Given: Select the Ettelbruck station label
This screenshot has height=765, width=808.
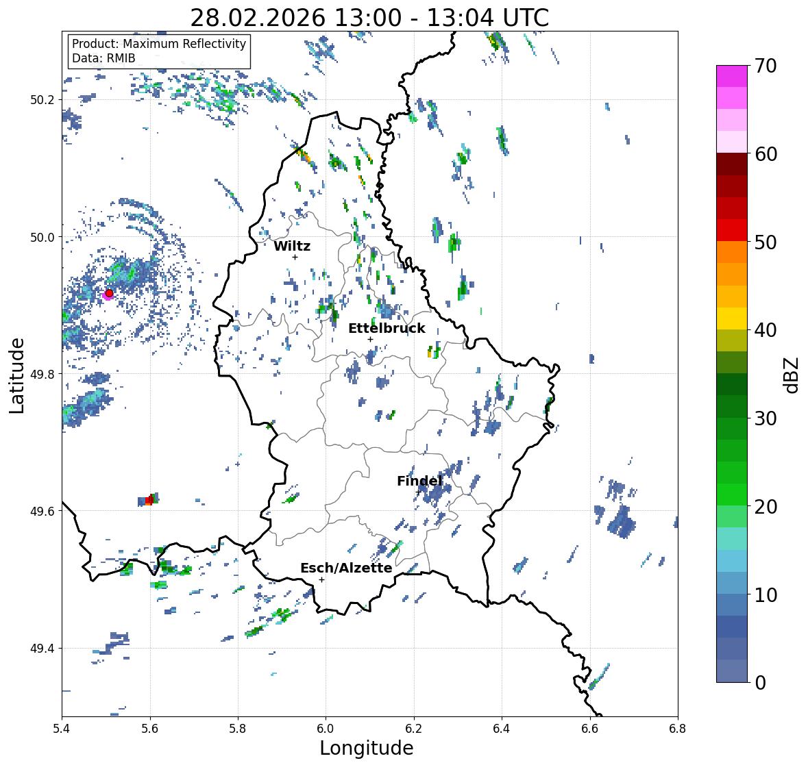Looking at the screenshot, I should pos(387,329).
